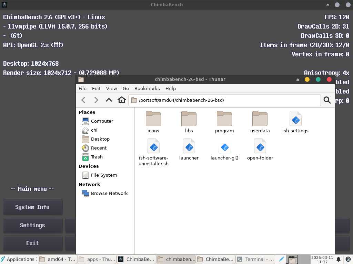Image resolution: width=353 pixels, height=264 pixels.
Task: Click Exit in ChimbaBench main menu
Action: click(33, 243)
